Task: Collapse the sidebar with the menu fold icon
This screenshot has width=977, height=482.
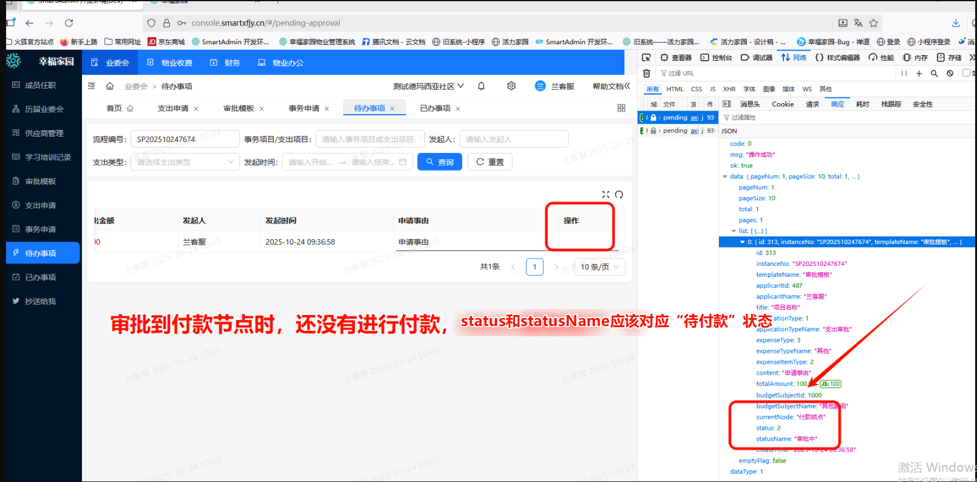Action: (92, 86)
